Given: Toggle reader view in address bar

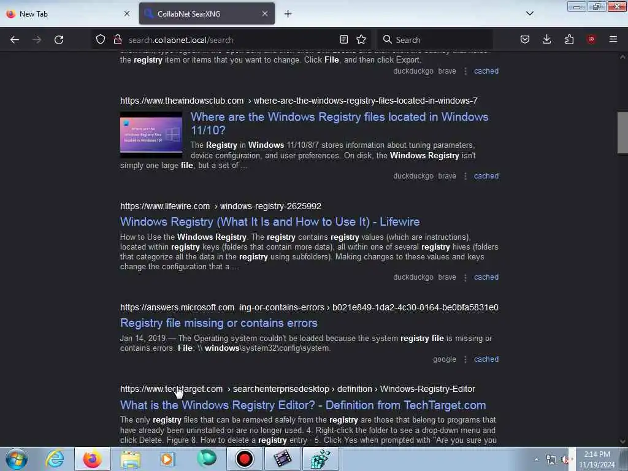Looking at the screenshot, I should coord(343,39).
